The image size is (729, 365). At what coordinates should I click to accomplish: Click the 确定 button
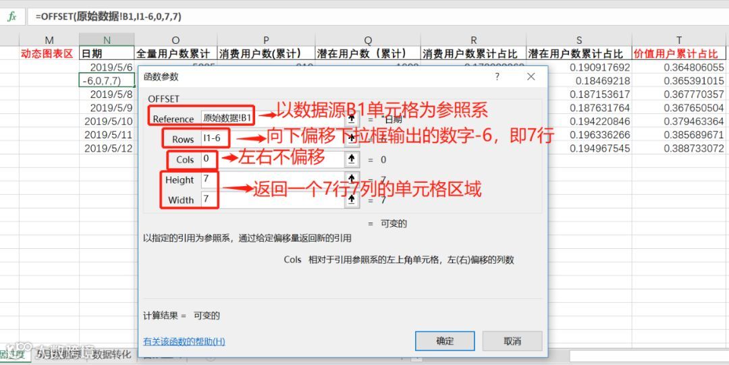click(445, 341)
